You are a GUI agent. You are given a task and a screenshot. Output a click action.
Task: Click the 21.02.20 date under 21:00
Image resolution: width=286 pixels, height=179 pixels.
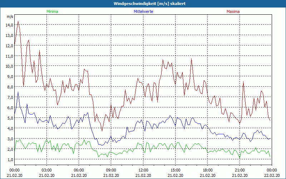click(240, 175)
